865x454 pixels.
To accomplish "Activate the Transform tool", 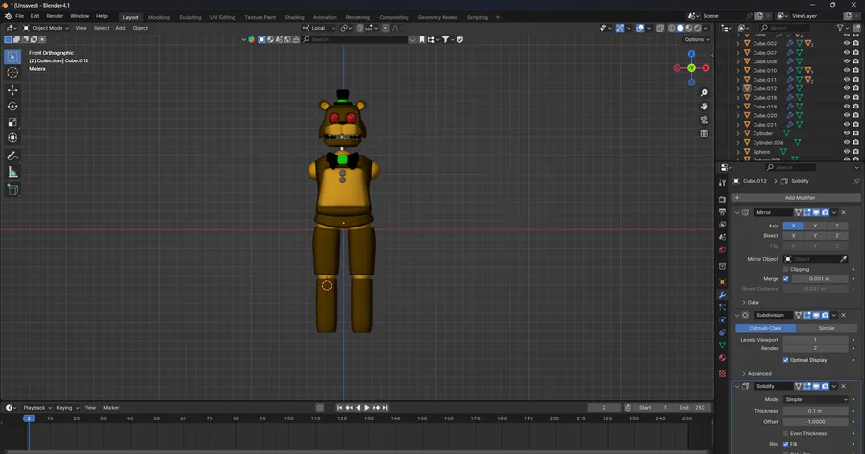I will pos(12,138).
